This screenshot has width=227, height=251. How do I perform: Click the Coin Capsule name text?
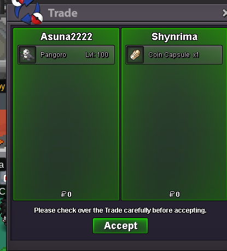[x=169, y=55]
